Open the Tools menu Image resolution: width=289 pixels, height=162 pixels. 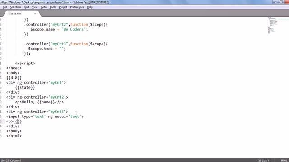click(x=53, y=7)
